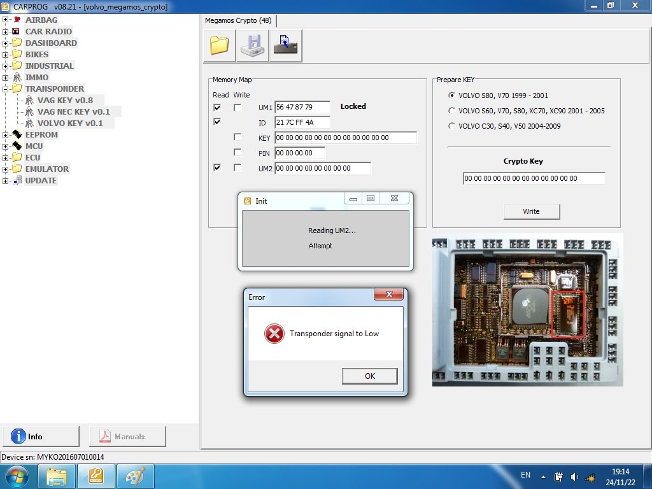Click the Write button under Crypto Key
The width and height of the screenshot is (652, 489).
(x=532, y=211)
